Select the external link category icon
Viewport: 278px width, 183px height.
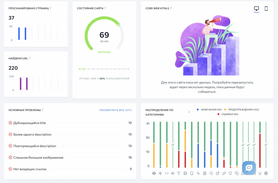tap(217, 173)
